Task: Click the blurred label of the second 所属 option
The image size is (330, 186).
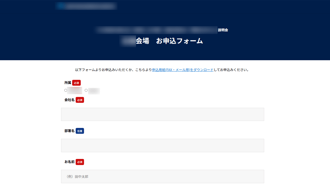Action: pos(94,91)
